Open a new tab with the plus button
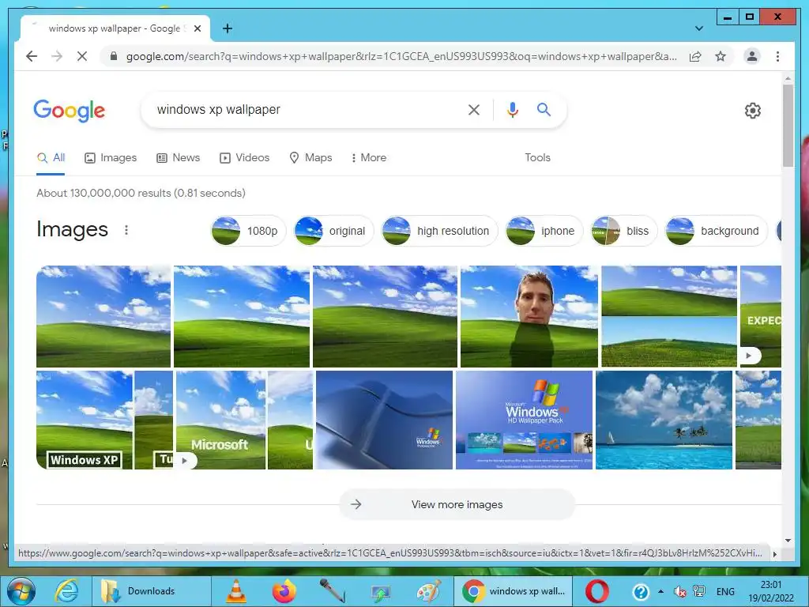Screen dimensions: 809x607 (x=228, y=28)
